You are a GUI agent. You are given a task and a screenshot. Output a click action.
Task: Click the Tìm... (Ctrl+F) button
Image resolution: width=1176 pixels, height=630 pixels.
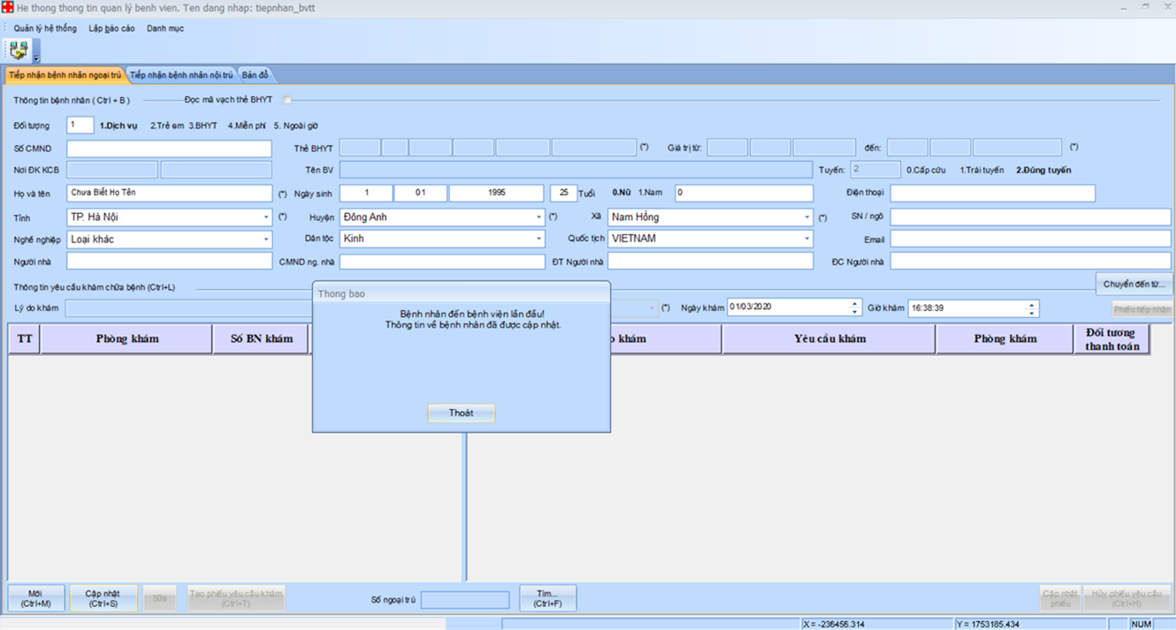click(547, 598)
